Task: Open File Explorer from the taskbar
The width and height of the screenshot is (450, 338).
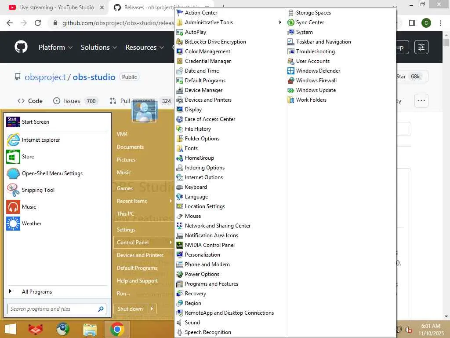Action: [x=90, y=330]
